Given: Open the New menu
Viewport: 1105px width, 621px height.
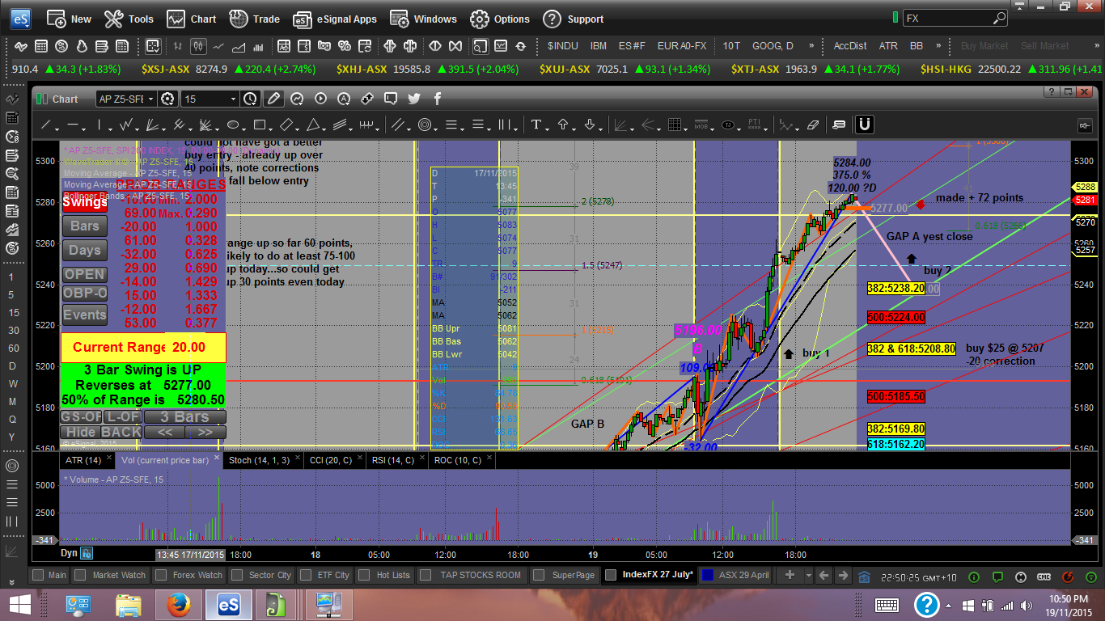Looking at the screenshot, I should pos(70,19).
